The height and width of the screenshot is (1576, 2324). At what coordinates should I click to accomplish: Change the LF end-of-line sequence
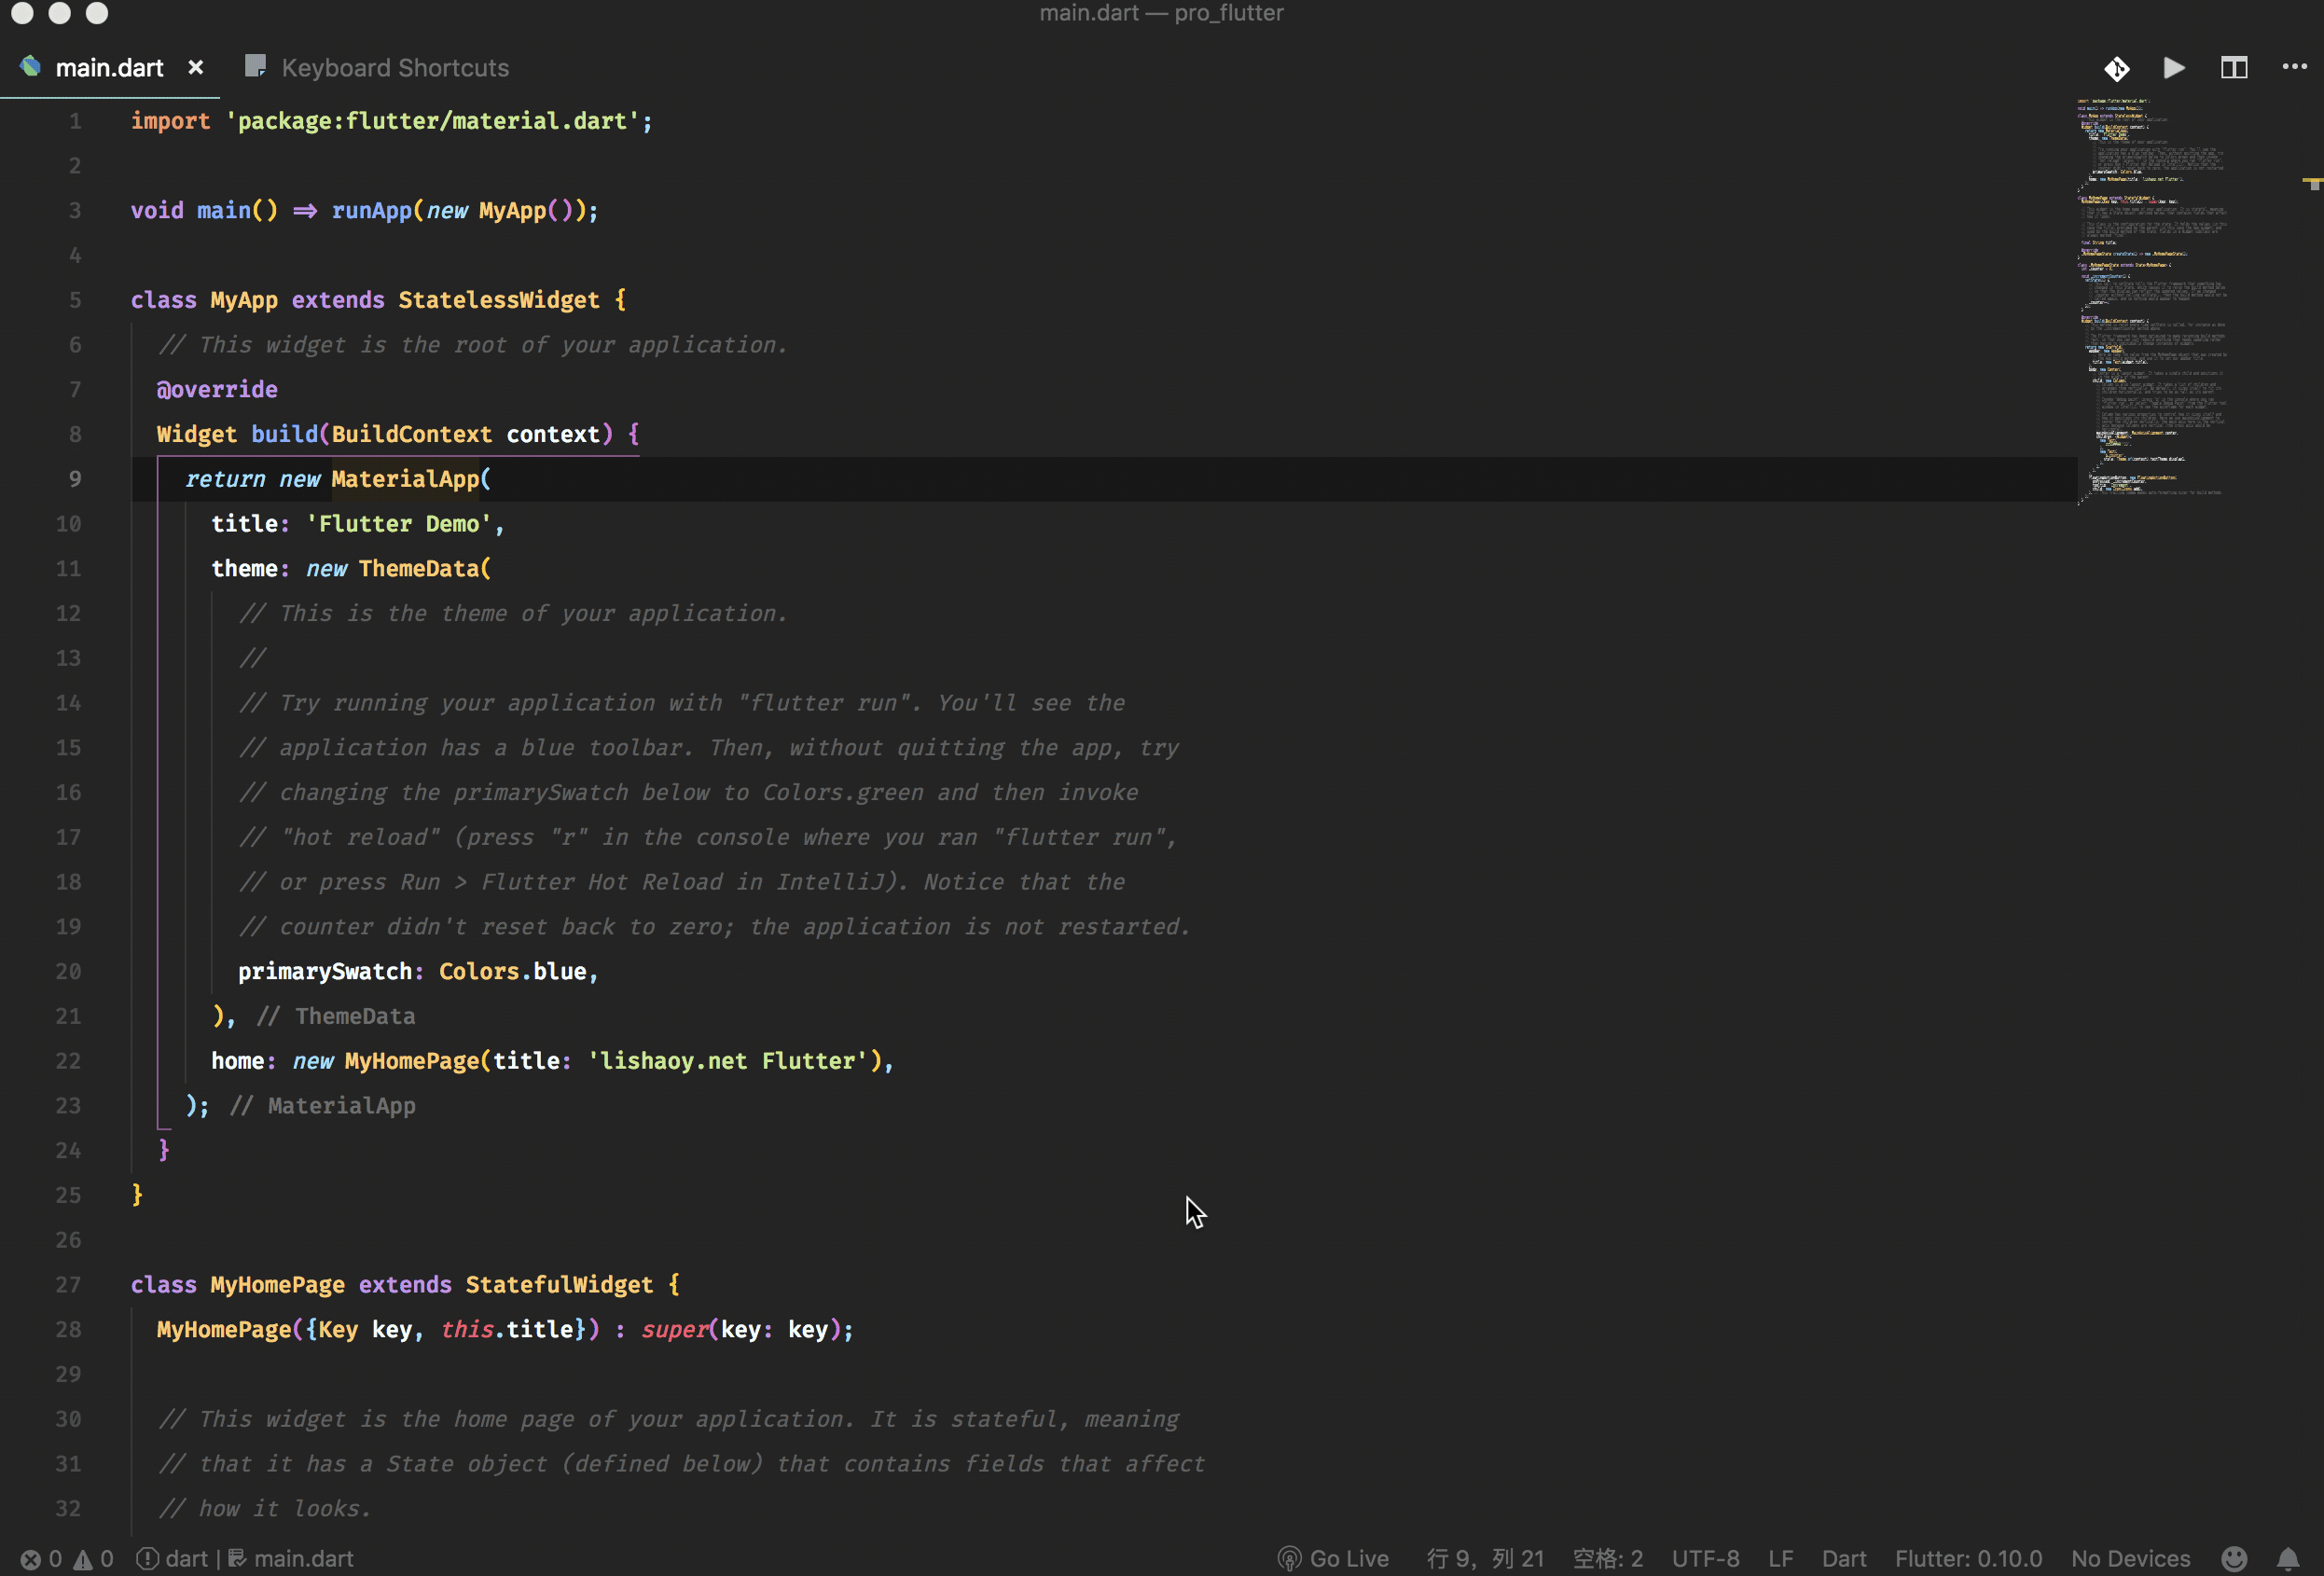[1780, 1559]
